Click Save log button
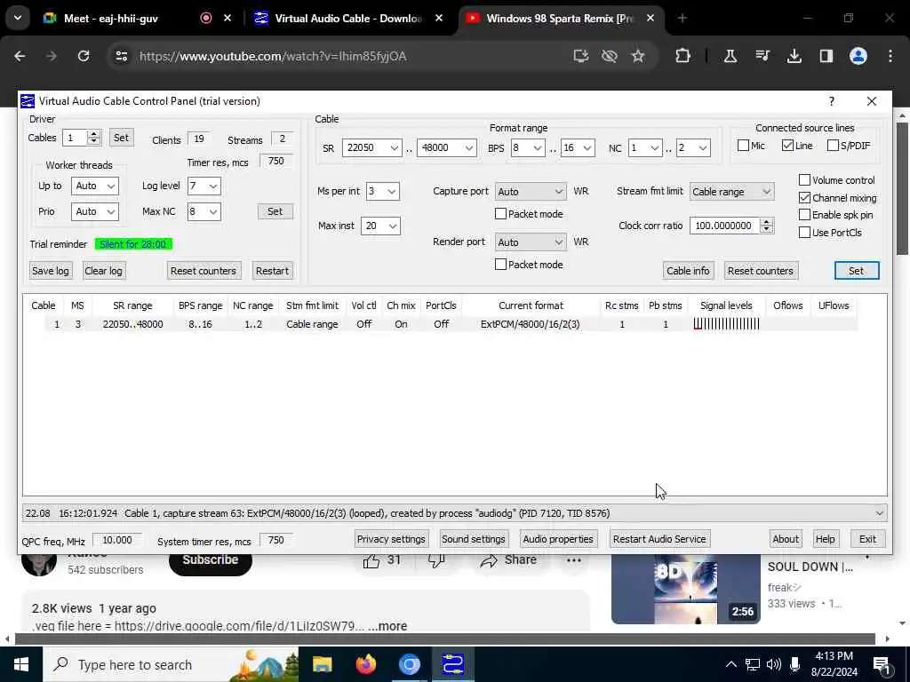The image size is (910, 682). coord(51,271)
